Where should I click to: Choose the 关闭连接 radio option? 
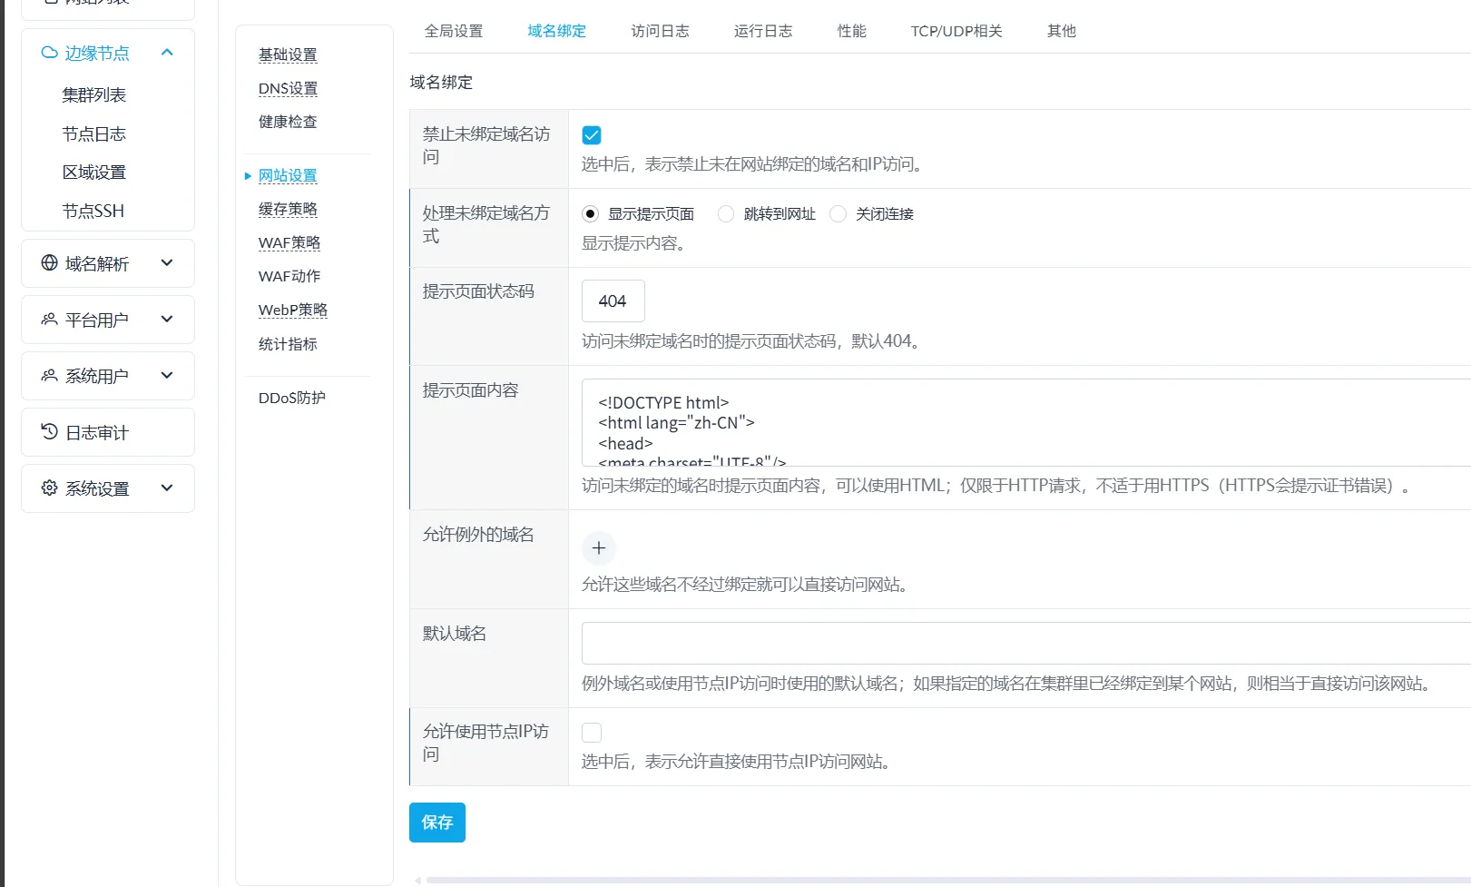pos(838,214)
